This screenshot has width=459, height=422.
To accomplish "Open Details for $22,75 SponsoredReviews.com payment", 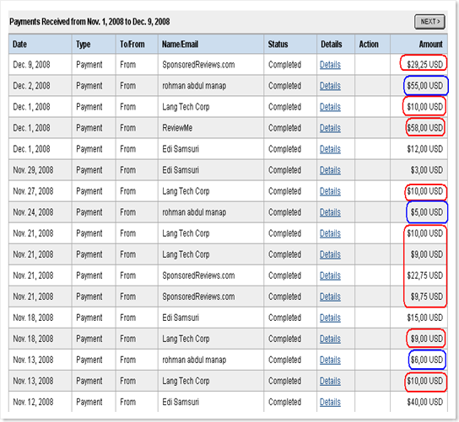I will 330,275.
